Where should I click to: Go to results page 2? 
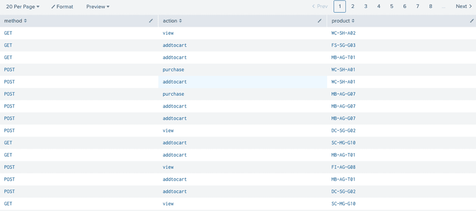353,6
